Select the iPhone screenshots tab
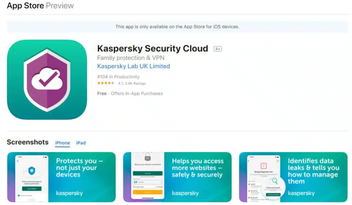 62,143
